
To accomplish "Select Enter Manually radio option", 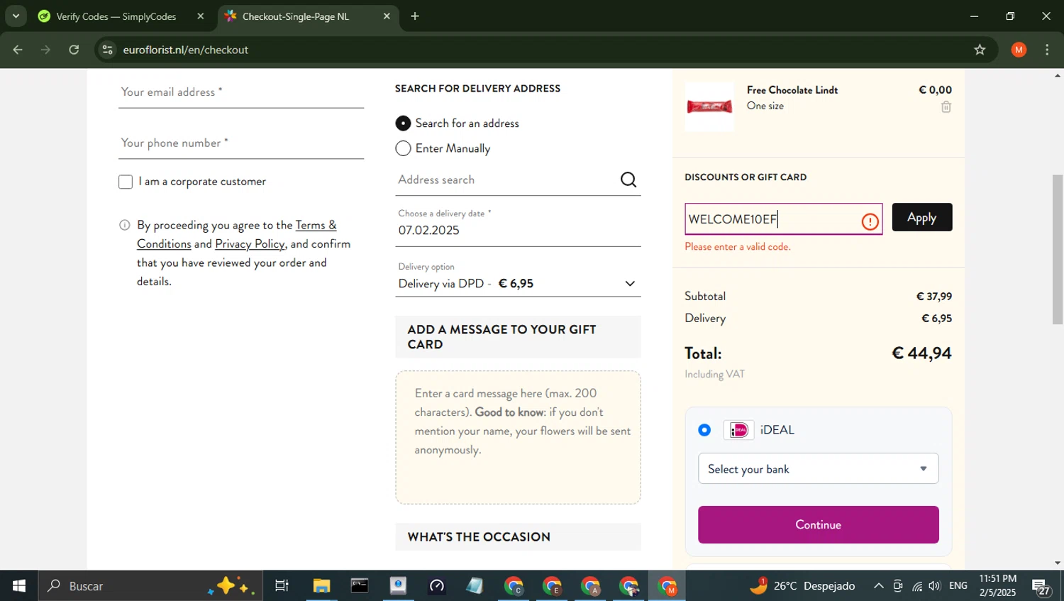I will (403, 148).
